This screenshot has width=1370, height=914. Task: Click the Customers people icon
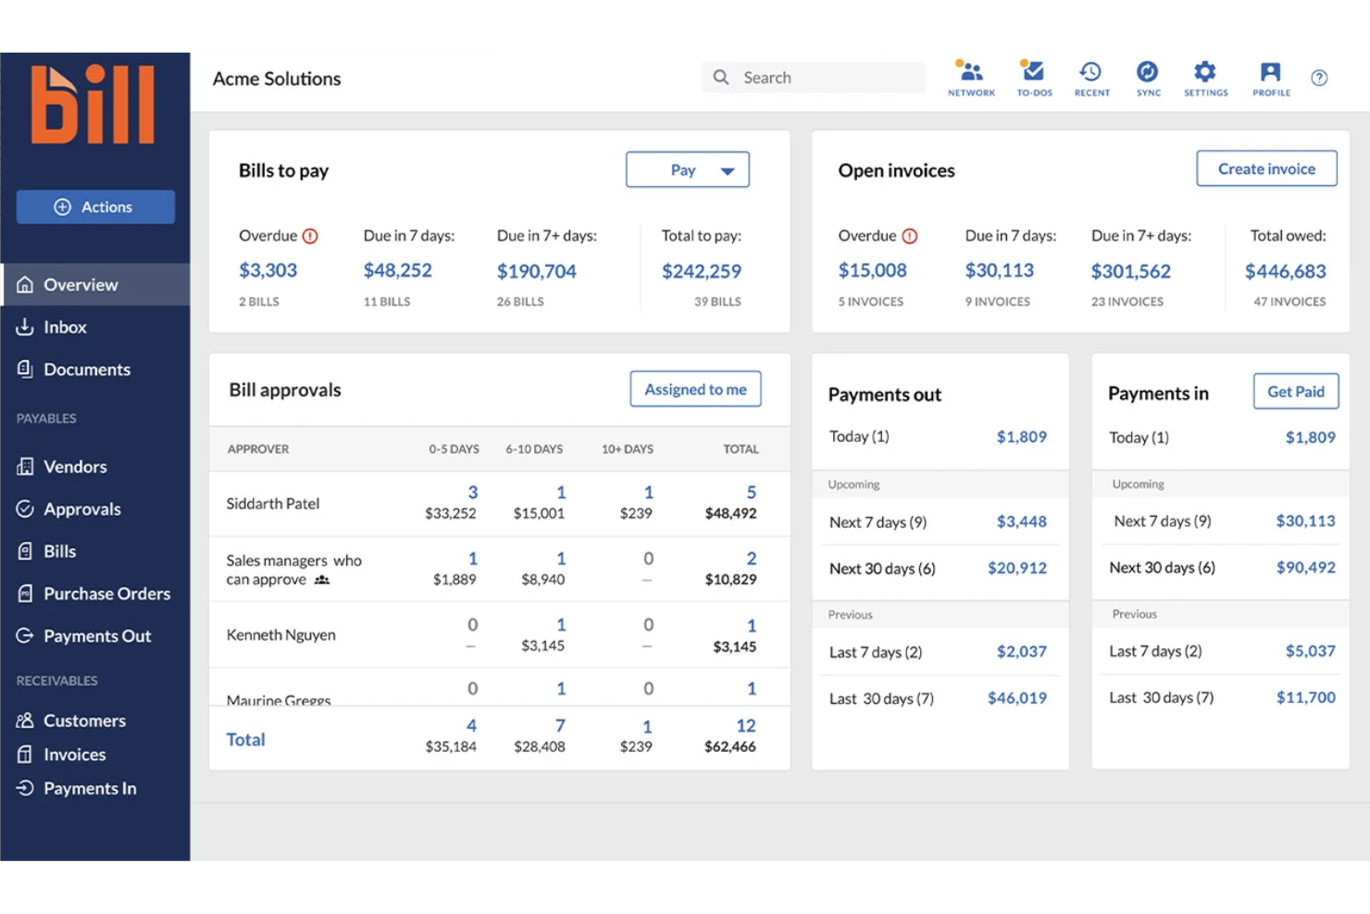25,720
